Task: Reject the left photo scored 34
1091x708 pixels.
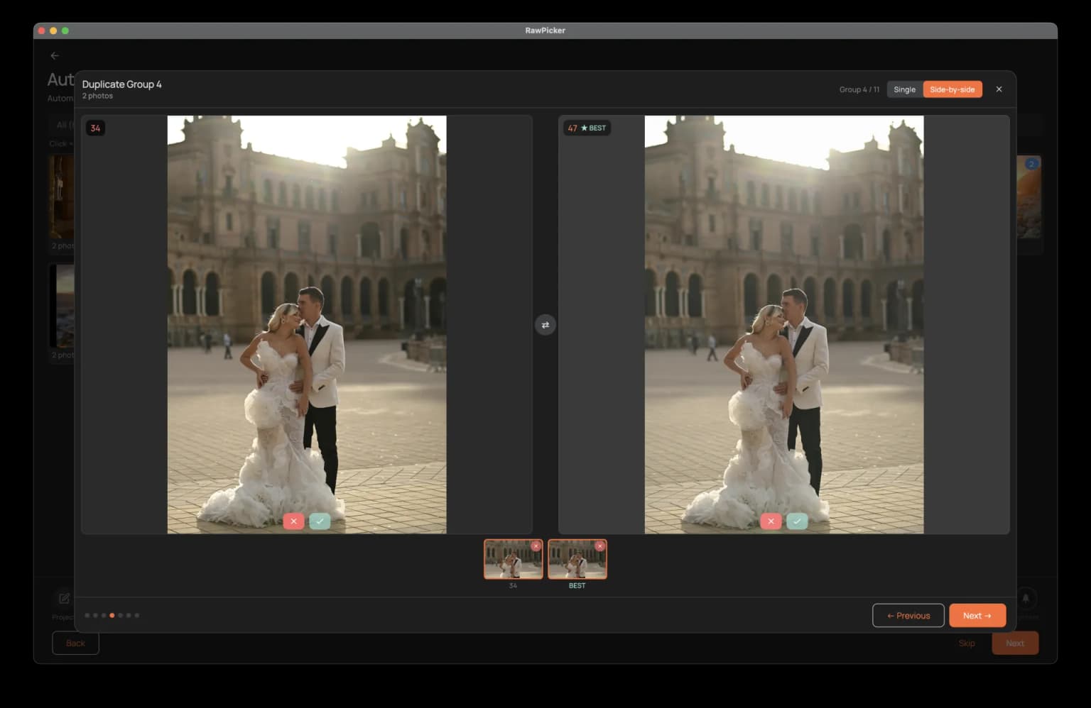Action: [293, 521]
